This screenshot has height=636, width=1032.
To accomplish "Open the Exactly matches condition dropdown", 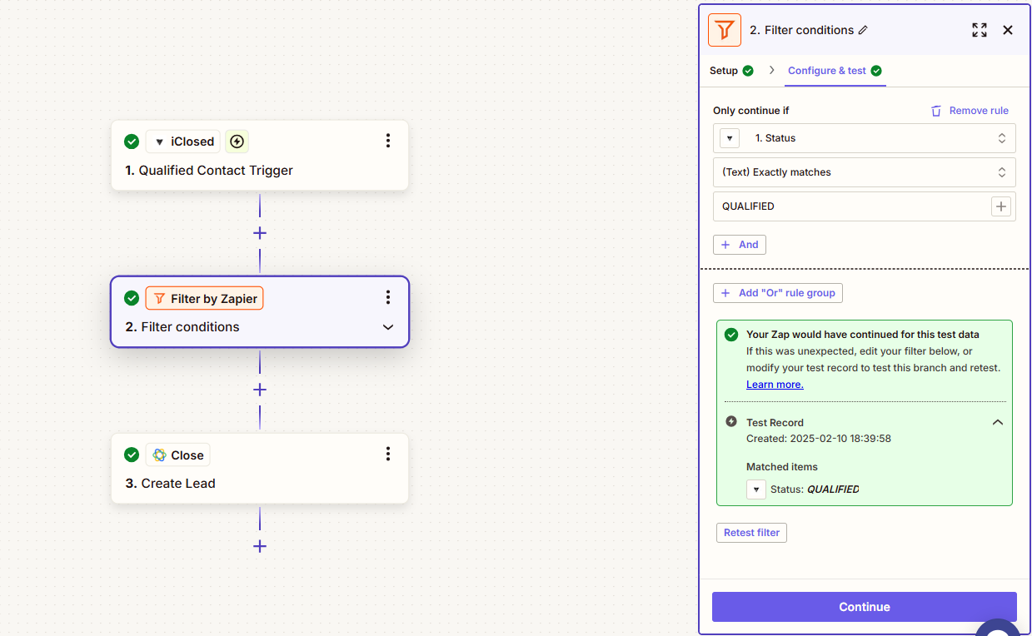I will (864, 172).
